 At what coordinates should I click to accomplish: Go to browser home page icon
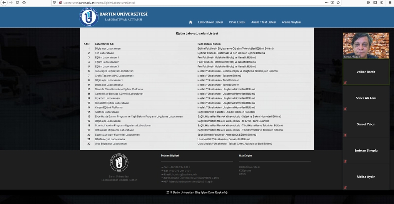click(24, 2)
